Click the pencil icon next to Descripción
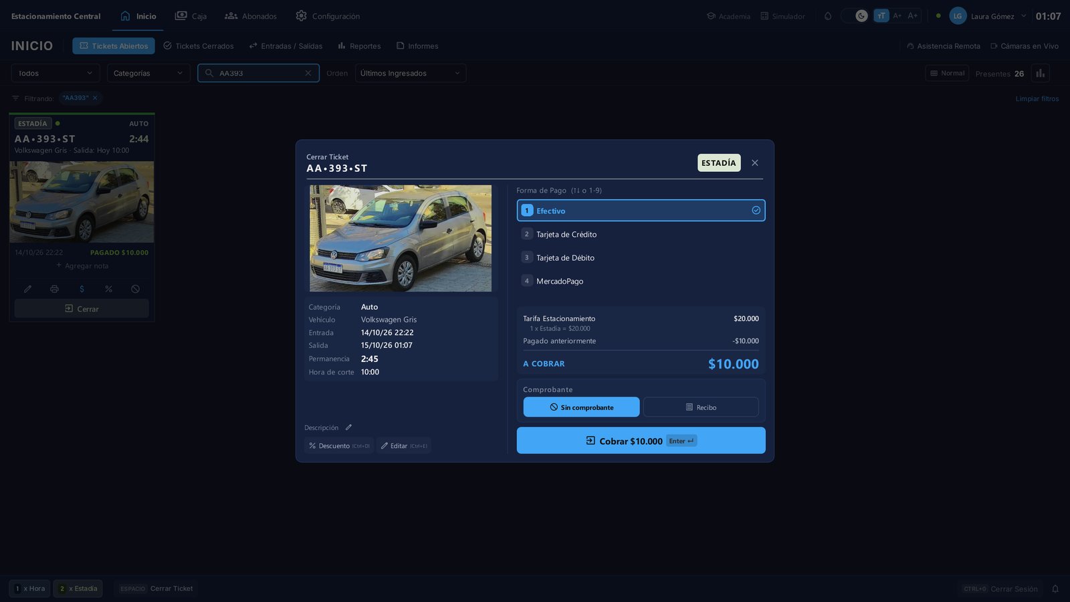 (x=348, y=427)
